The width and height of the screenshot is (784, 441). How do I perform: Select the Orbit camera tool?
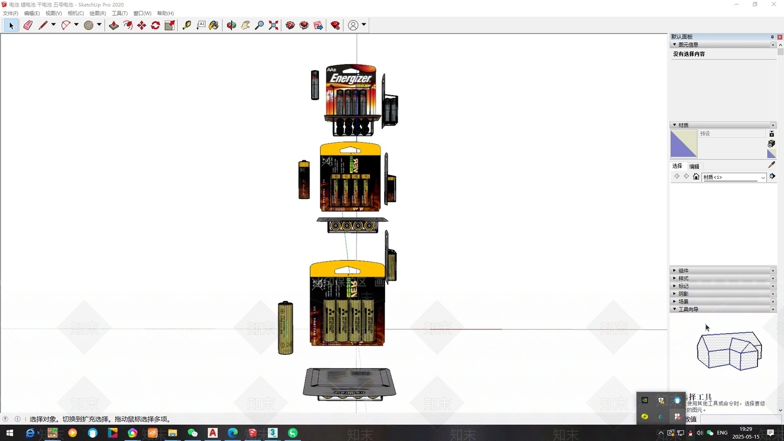pyautogui.click(x=231, y=25)
